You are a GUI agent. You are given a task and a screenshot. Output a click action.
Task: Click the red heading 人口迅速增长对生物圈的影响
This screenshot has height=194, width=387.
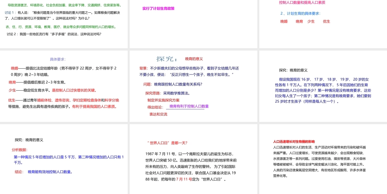tap(294, 142)
